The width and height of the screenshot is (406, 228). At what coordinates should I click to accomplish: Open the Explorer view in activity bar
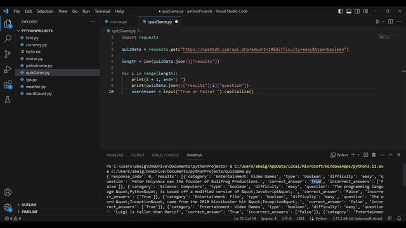click(8, 24)
